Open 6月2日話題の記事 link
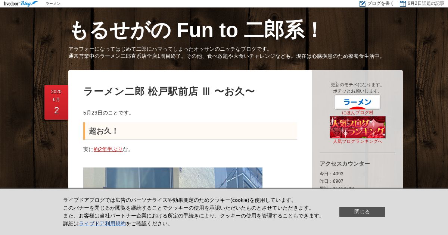 [x=426, y=4]
